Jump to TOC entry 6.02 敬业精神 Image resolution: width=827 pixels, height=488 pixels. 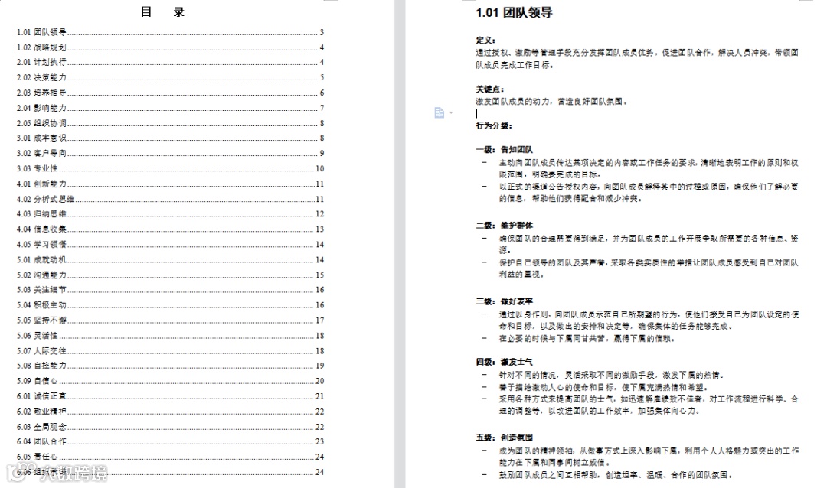[x=170, y=412]
